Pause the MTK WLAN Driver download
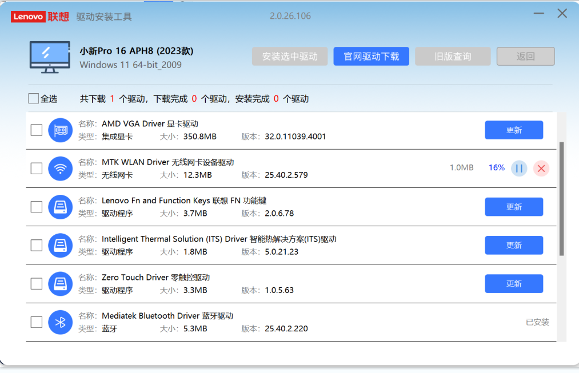 (519, 169)
